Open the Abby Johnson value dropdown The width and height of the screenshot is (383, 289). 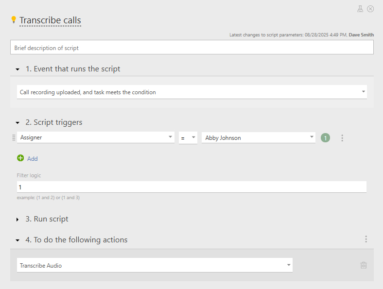259,137
